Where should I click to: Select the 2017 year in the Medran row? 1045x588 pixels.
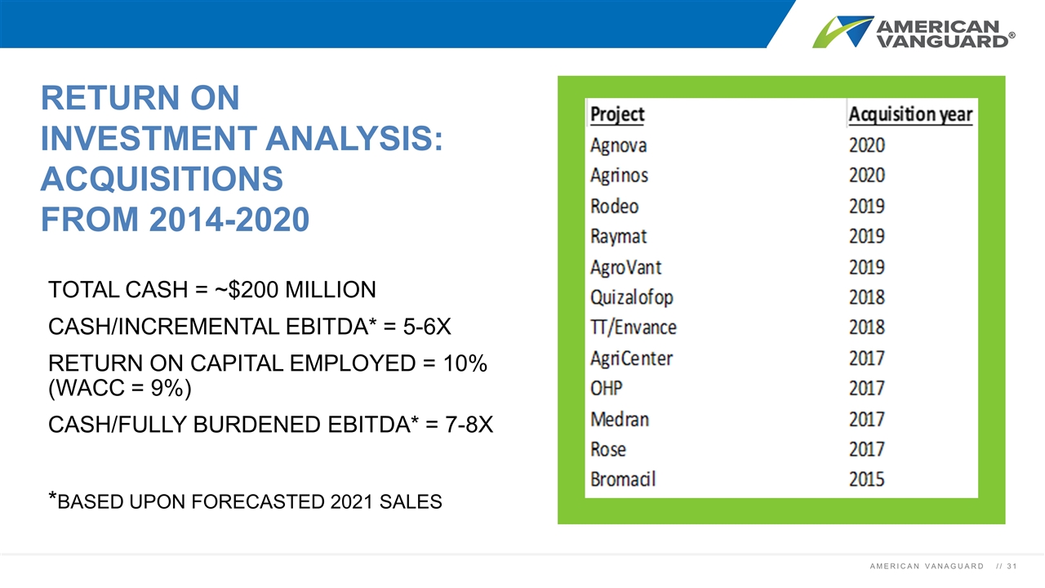pos(866,419)
